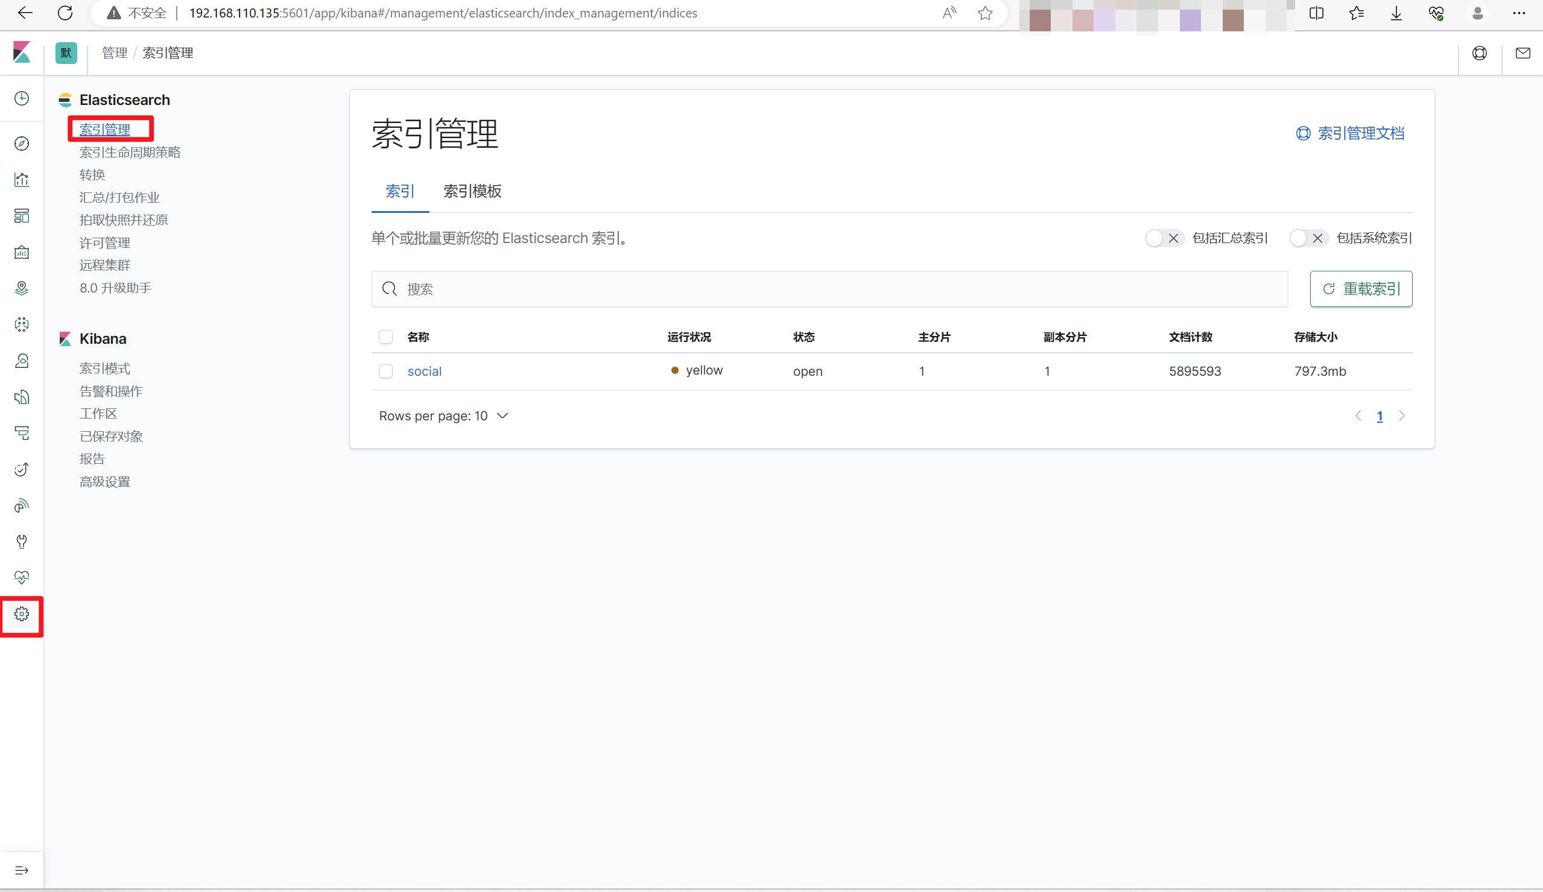This screenshot has width=1543, height=892.
Task: Open Discover from the sidebar
Action: click(x=22, y=144)
